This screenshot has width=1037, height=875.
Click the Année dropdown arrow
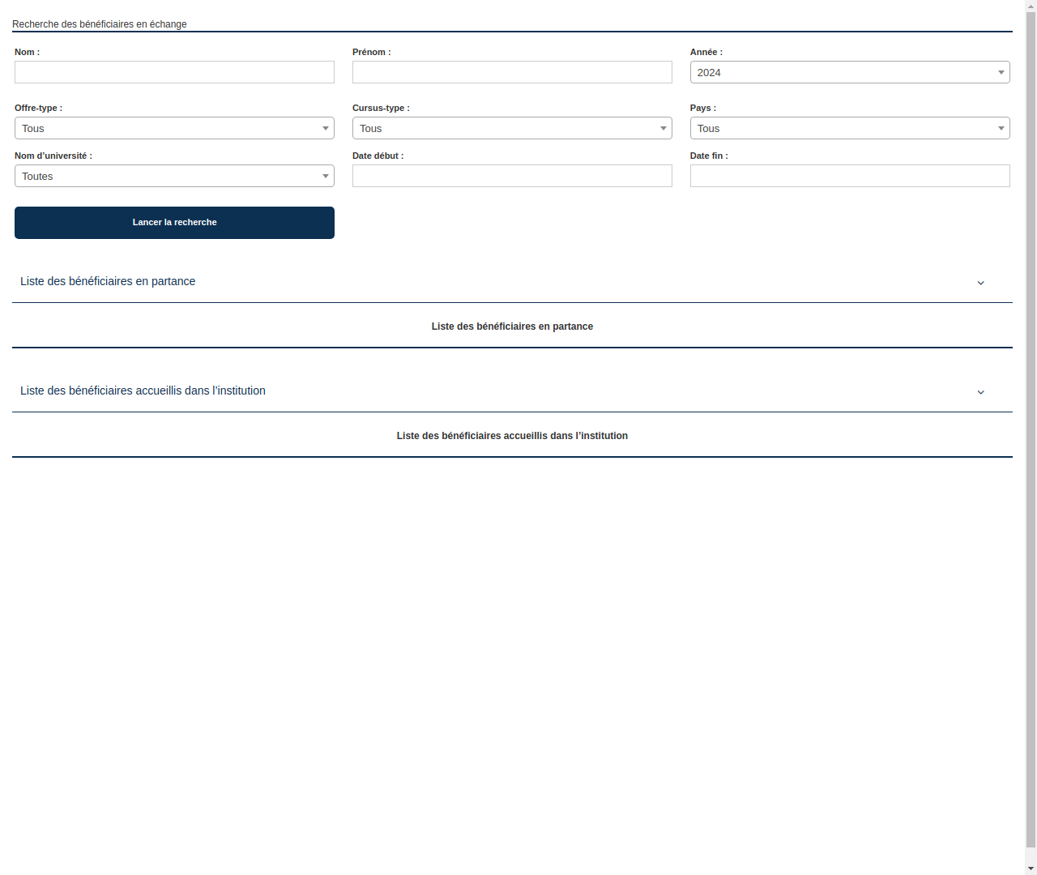pyautogui.click(x=1001, y=72)
